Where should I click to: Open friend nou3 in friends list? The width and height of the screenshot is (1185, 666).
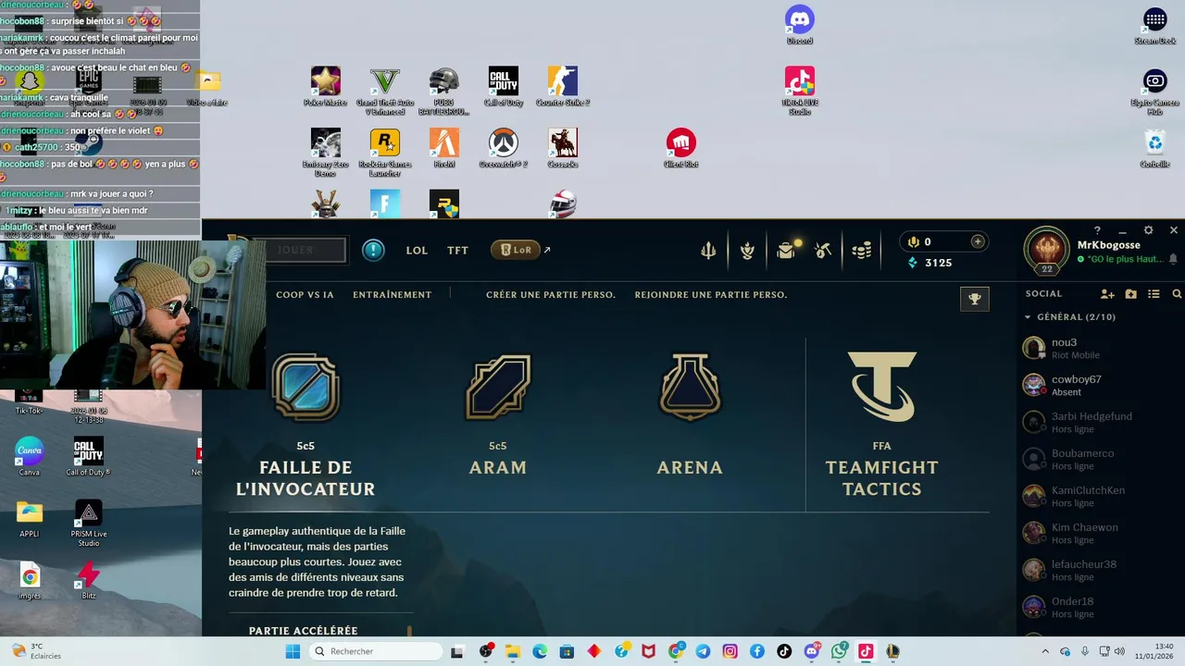point(1100,348)
